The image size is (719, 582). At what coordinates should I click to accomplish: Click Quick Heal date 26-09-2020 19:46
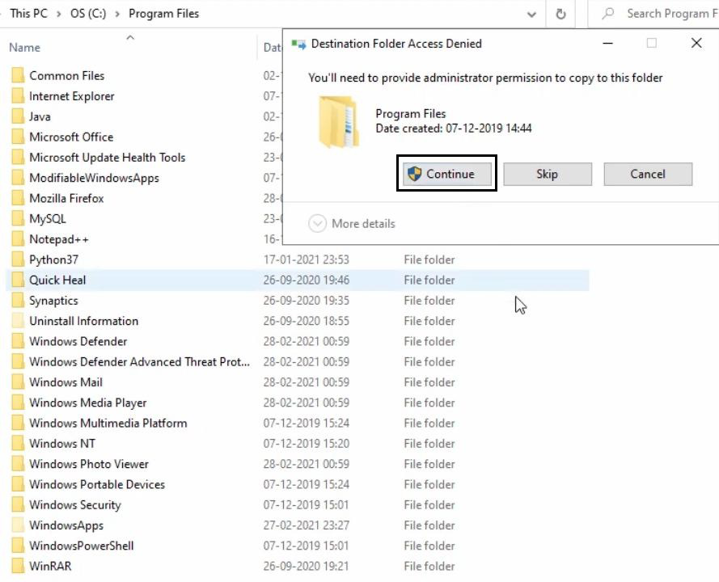coord(307,280)
